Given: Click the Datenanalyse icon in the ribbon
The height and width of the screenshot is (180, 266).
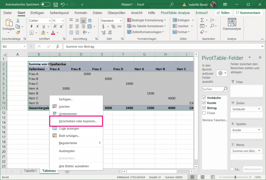Looking at the screenshot, I should (x=232, y=23).
